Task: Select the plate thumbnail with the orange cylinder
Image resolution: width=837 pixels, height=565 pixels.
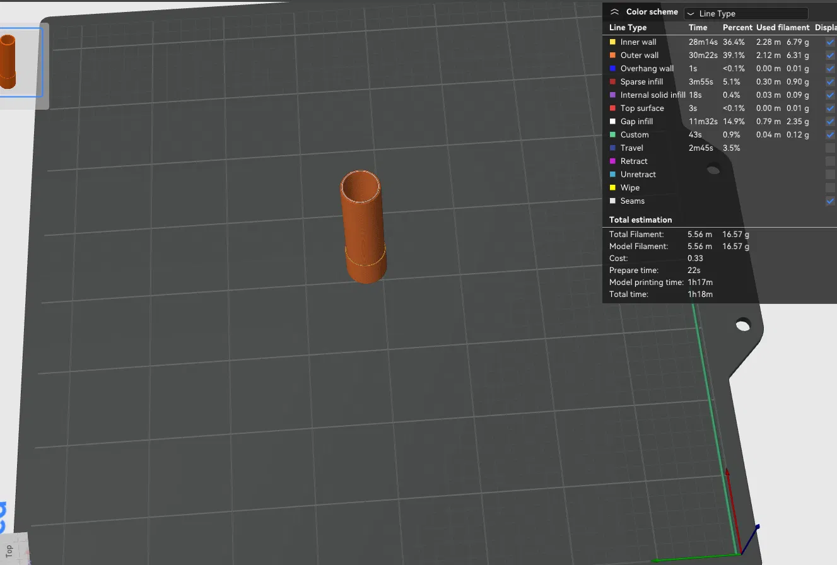Action: pos(21,62)
